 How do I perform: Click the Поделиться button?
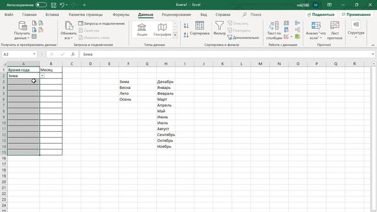320,14
